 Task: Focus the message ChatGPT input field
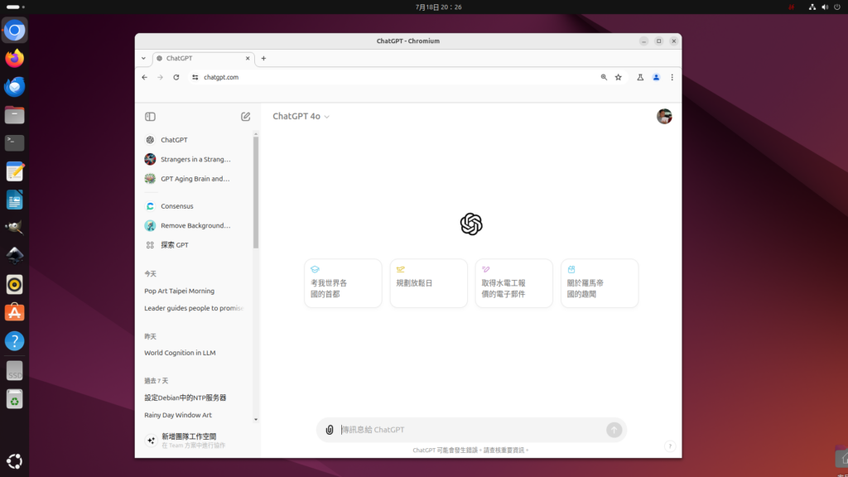tap(471, 430)
